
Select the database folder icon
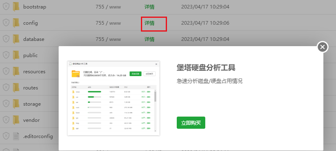point(16,39)
